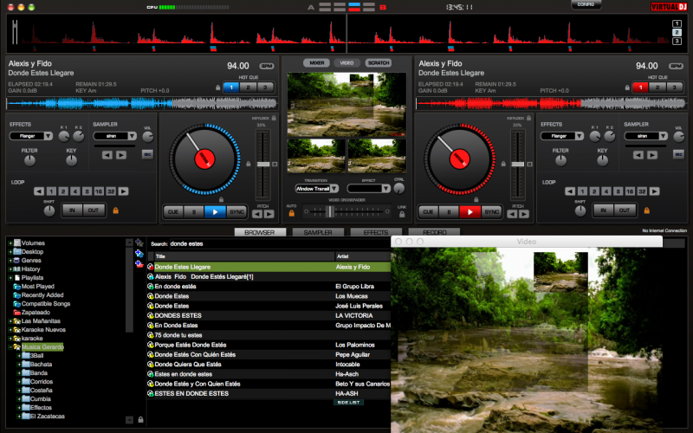The image size is (693, 433).
Task: Select left deck loop length 4
Action: pos(75,191)
